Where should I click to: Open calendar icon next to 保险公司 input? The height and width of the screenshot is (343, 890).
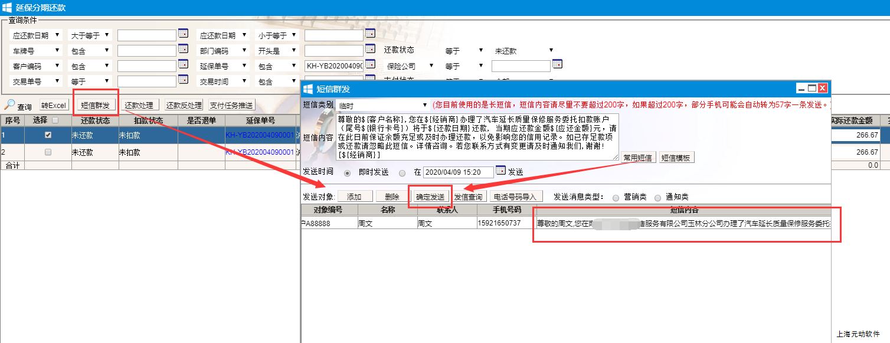click(x=557, y=64)
